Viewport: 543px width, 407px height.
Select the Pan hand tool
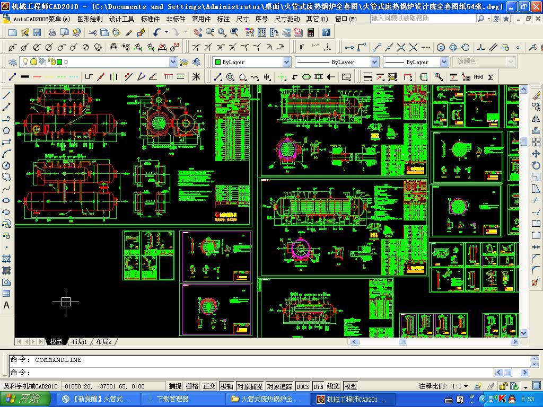coord(198,32)
